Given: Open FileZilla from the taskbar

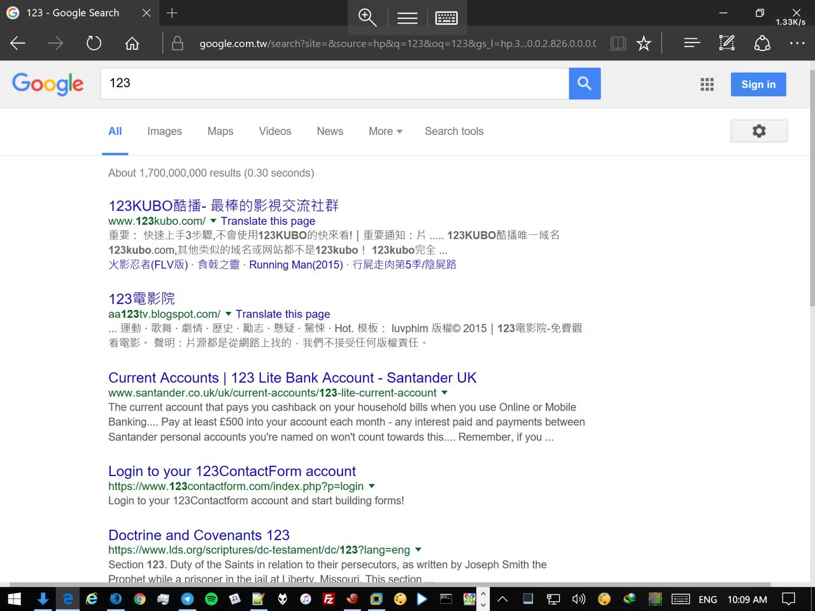Looking at the screenshot, I should point(329,599).
